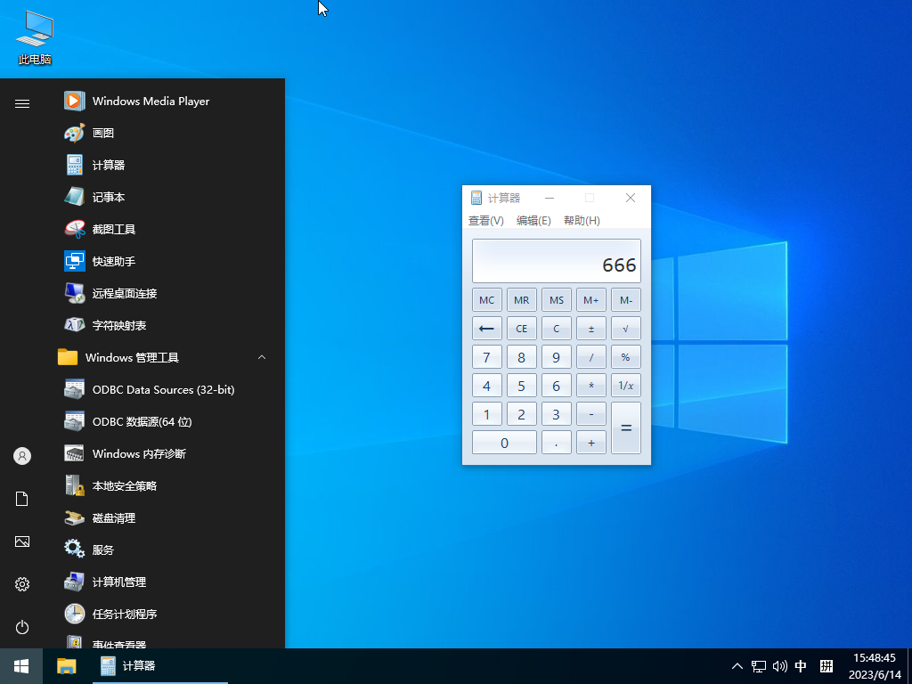Launch 截图工具 snipping tool

(x=163, y=229)
